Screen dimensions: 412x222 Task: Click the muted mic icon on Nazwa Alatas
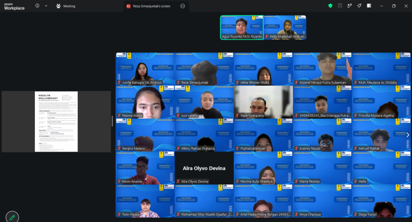[x=119, y=116]
